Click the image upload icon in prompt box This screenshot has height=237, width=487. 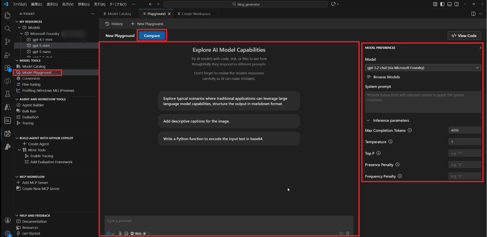click(126, 233)
